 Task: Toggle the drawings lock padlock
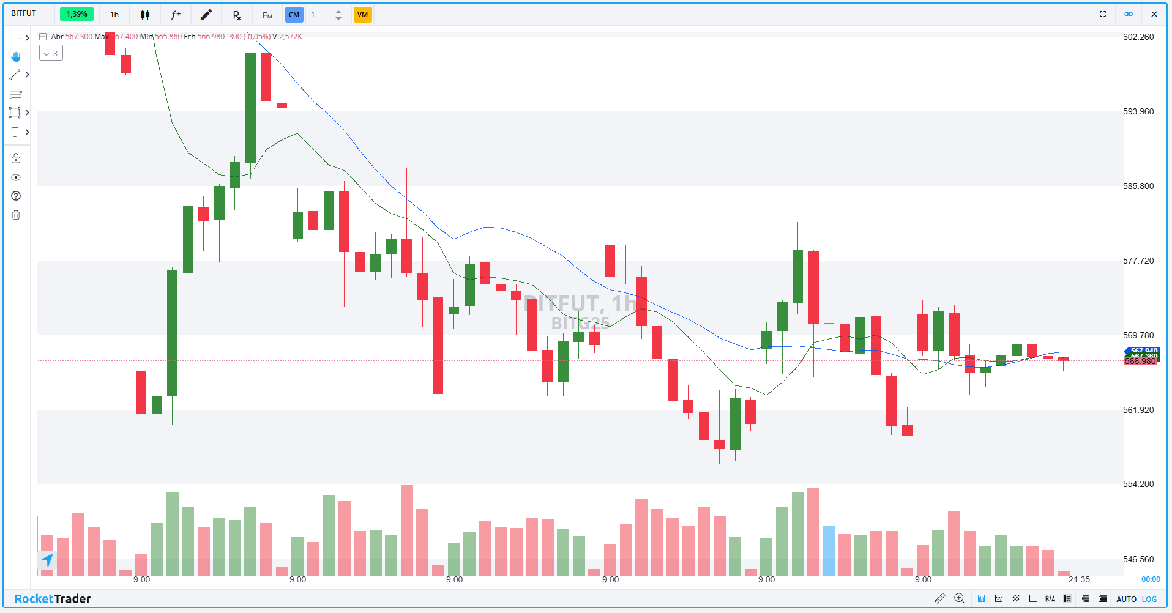pos(16,158)
